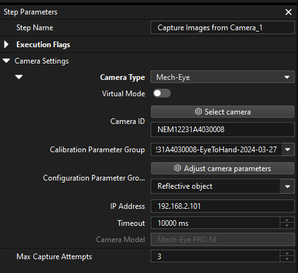Click the disabled Camera Model field
Image resolution: width=298 pixels, height=273 pixels.
click(222, 240)
